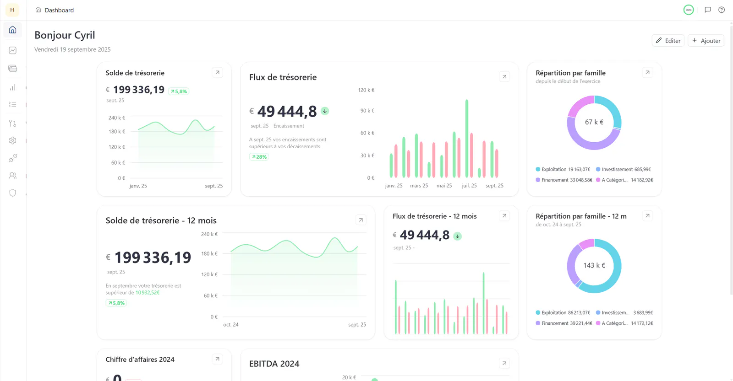Expand the Flux de trésorerie - 12 mois widget
Screen dimensions: 733x381
(x=504, y=215)
